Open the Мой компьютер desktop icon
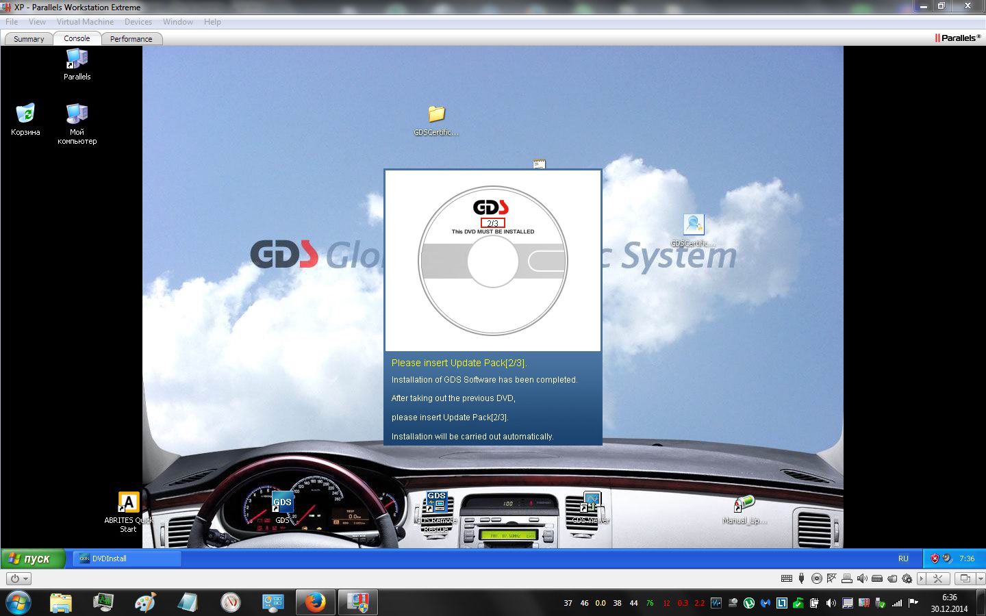The height and width of the screenshot is (616, 986). pos(77,123)
